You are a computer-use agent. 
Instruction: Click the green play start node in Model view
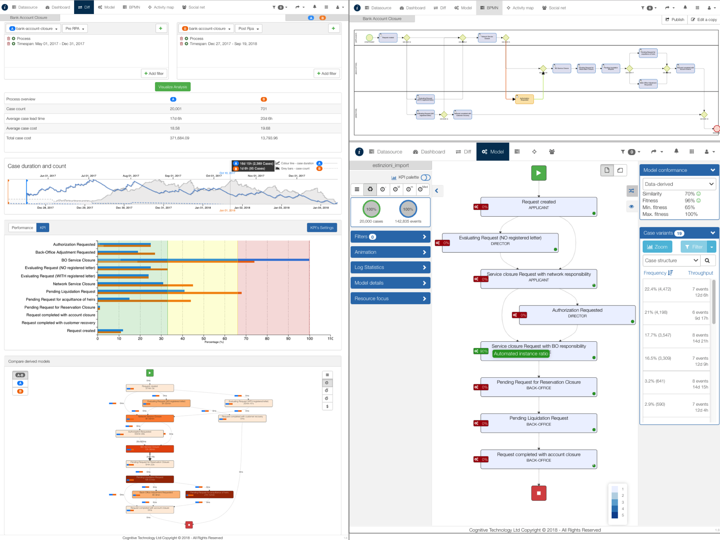tap(539, 173)
